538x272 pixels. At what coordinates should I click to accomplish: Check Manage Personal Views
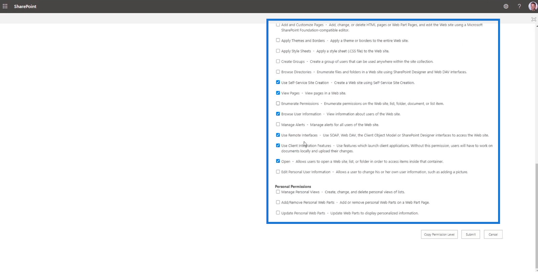point(278,192)
